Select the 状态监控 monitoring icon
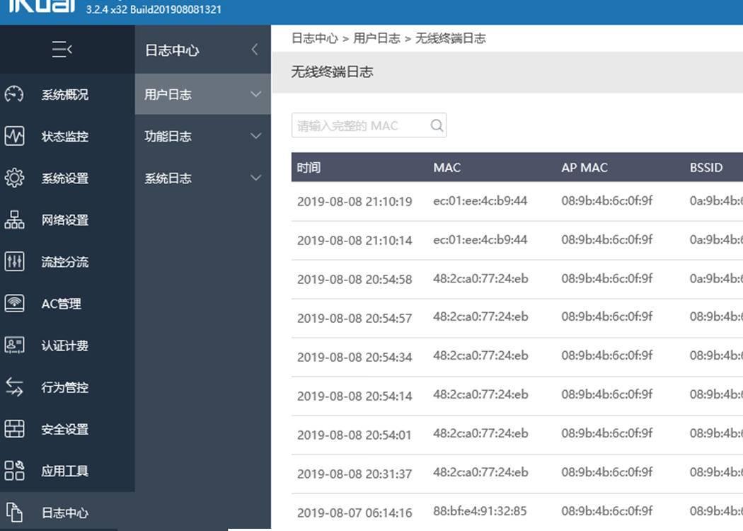The height and width of the screenshot is (531, 743). tap(13, 136)
